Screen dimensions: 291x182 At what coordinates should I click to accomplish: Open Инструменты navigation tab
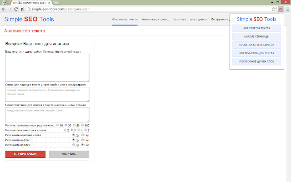click(220, 19)
